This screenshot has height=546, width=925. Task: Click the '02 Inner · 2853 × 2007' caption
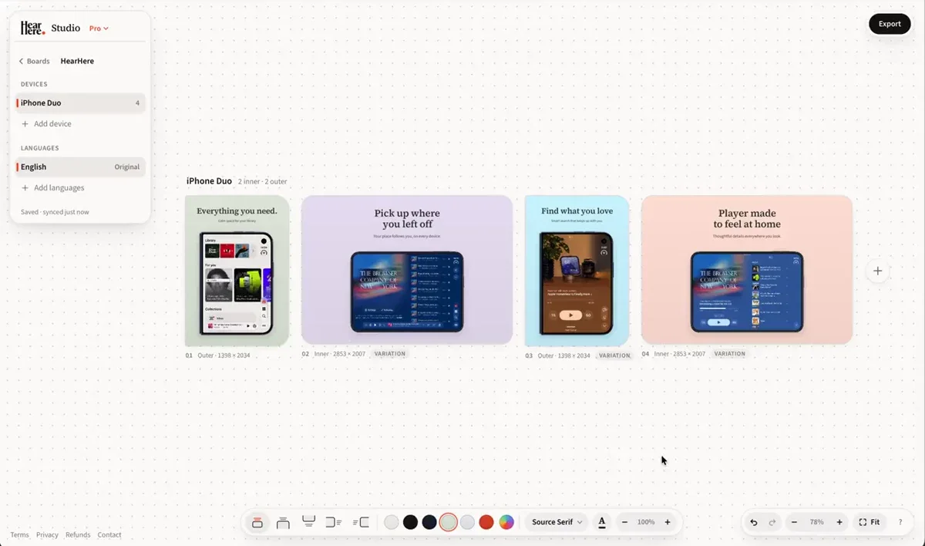coord(334,354)
